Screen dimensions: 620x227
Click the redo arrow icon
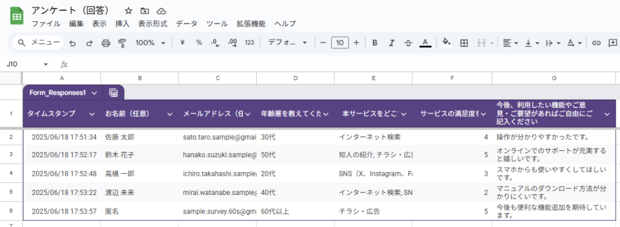pos(89,43)
